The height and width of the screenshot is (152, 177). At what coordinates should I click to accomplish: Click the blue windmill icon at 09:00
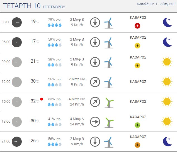tap(108, 62)
